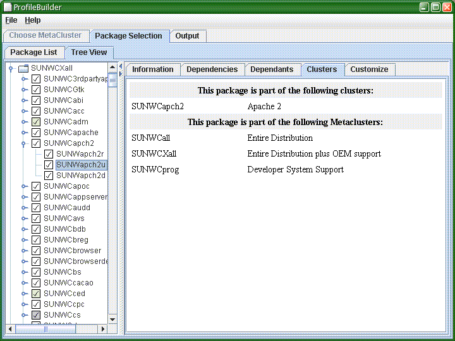Maximize the ProfileBuilder window

[435, 7]
